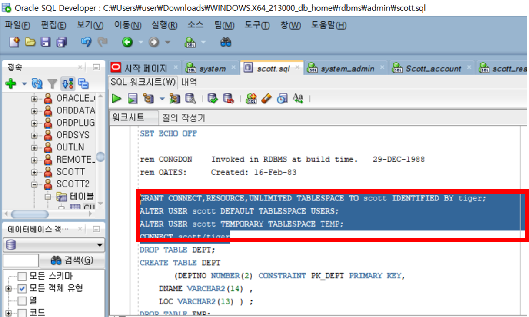Switch to the 시작 페이지 tab
Screen dimensions: 529x317
tap(146, 68)
